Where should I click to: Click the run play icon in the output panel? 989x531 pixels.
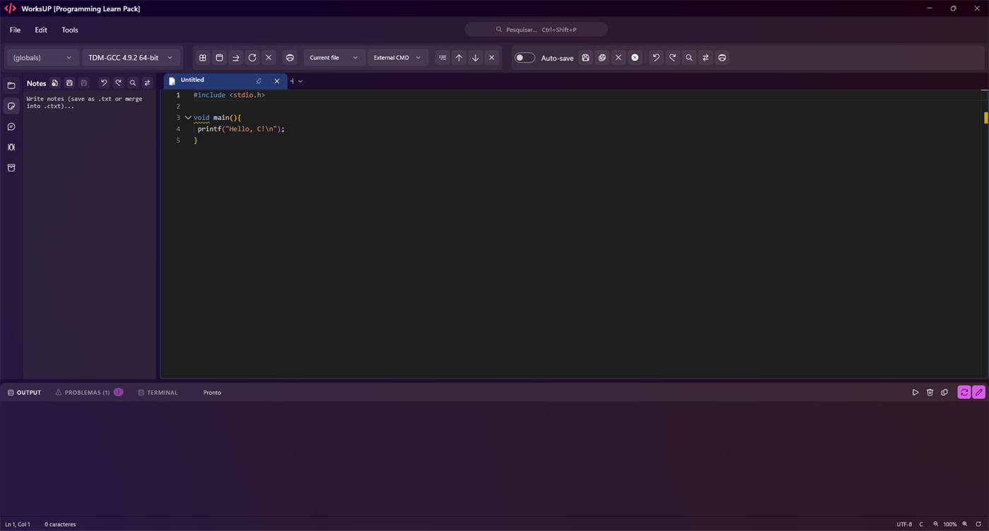[x=915, y=393]
